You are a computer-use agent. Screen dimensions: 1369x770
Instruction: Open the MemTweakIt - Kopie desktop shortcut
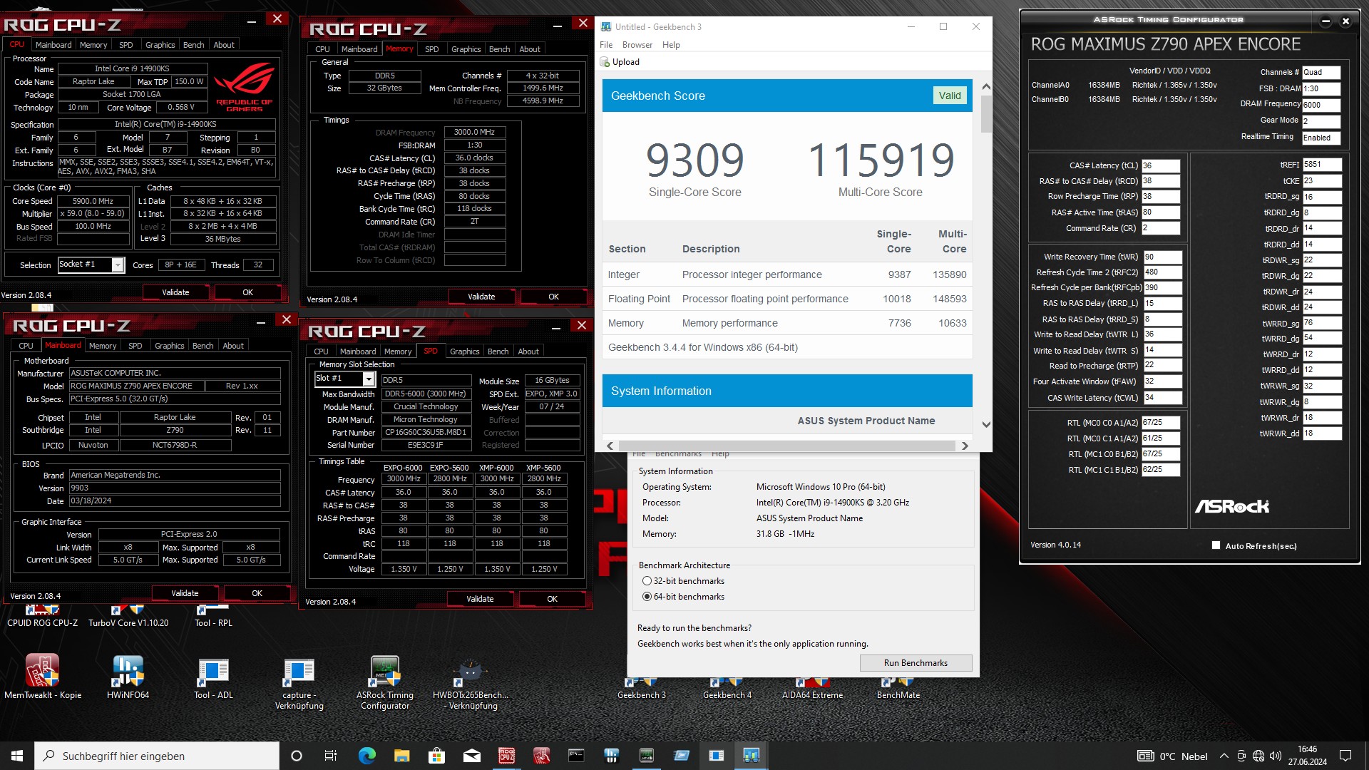tap(43, 676)
